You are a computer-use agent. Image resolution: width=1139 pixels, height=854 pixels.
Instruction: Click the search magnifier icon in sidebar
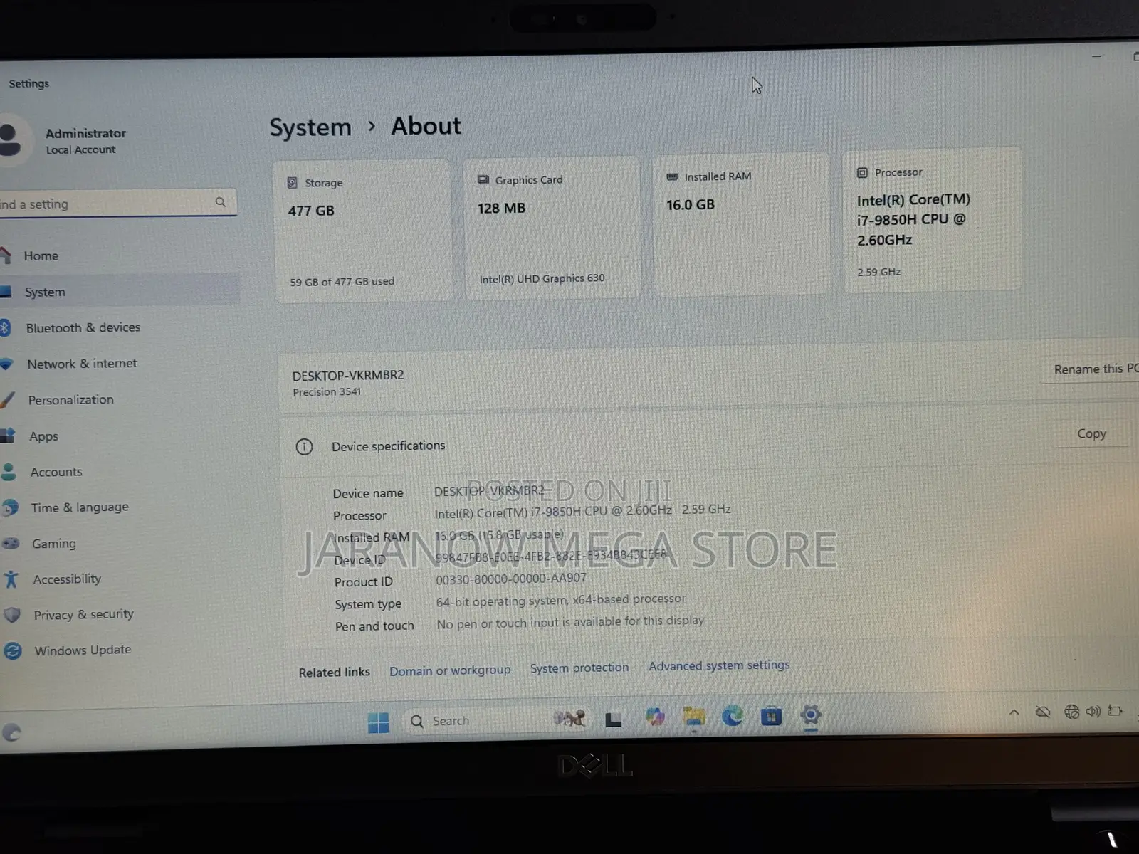pos(221,202)
